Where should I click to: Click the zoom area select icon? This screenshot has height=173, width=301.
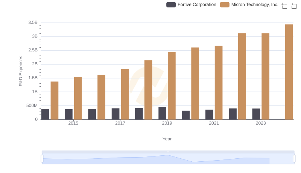tap(284, 6)
